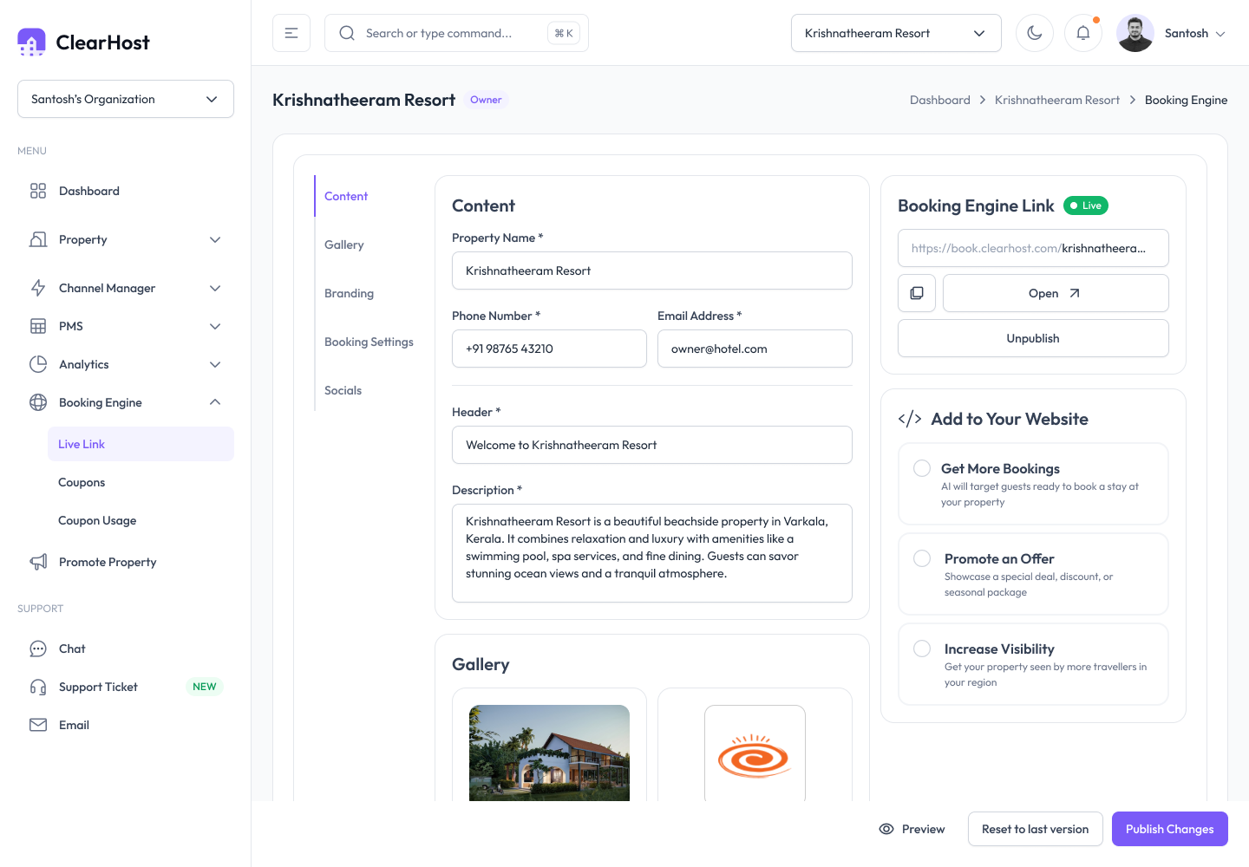Click the Booking Engine breadcrumb text
The height and width of the screenshot is (867, 1249).
point(1186,100)
